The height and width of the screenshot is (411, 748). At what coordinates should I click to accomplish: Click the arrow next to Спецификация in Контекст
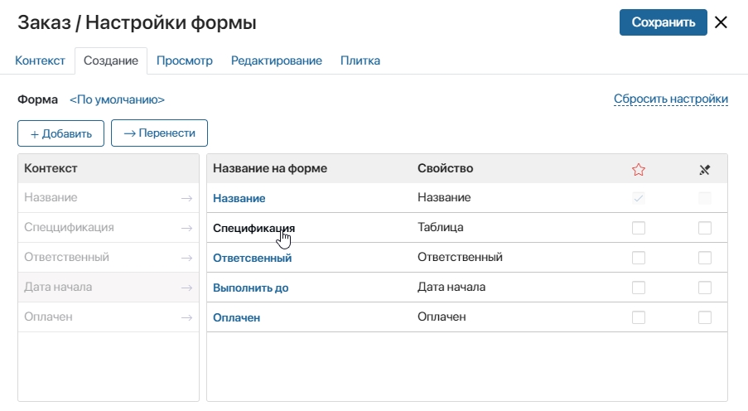click(x=186, y=228)
